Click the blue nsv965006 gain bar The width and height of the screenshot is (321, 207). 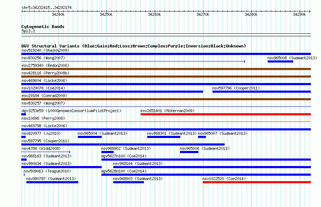tap(189, 152)
